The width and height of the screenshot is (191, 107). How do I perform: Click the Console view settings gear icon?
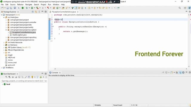pyautogui.click(x=183, y=73)
